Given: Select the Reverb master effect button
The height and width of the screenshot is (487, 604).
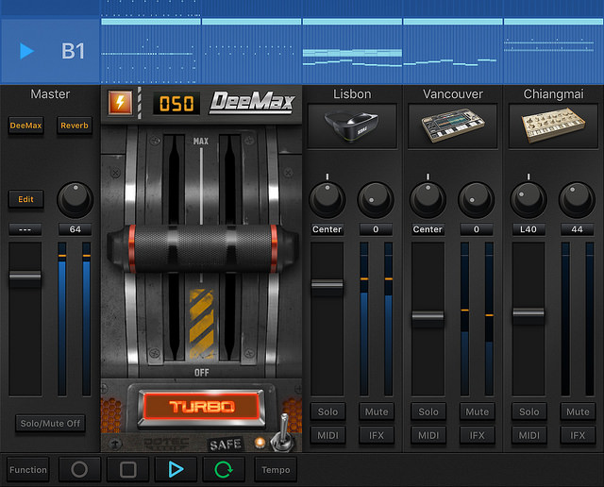Looking at the screenshot, I should point(75,126).
